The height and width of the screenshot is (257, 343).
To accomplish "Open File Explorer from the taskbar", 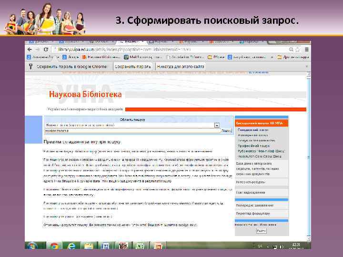I will 89,246.
